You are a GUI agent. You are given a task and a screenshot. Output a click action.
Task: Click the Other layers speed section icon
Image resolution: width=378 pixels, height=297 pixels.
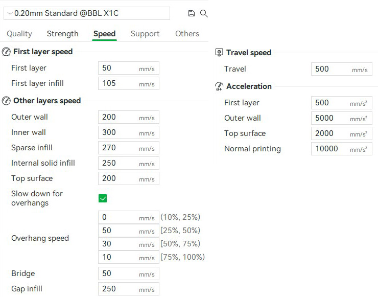[6, 101]
